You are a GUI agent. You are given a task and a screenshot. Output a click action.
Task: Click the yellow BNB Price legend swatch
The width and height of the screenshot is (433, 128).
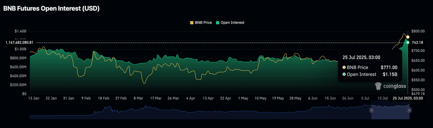[192, 23]
